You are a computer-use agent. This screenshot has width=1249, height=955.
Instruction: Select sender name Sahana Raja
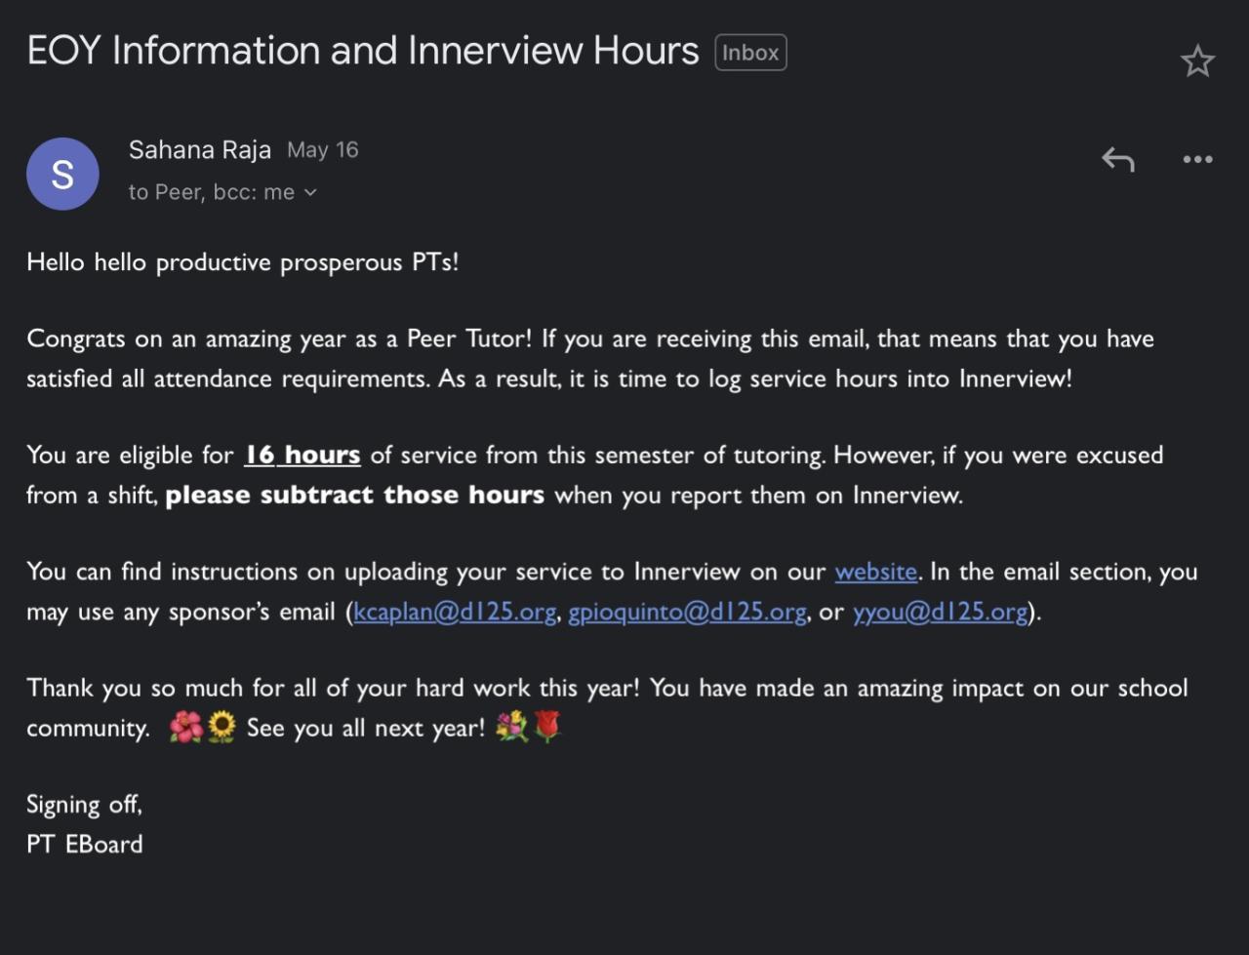pos(200,149)
